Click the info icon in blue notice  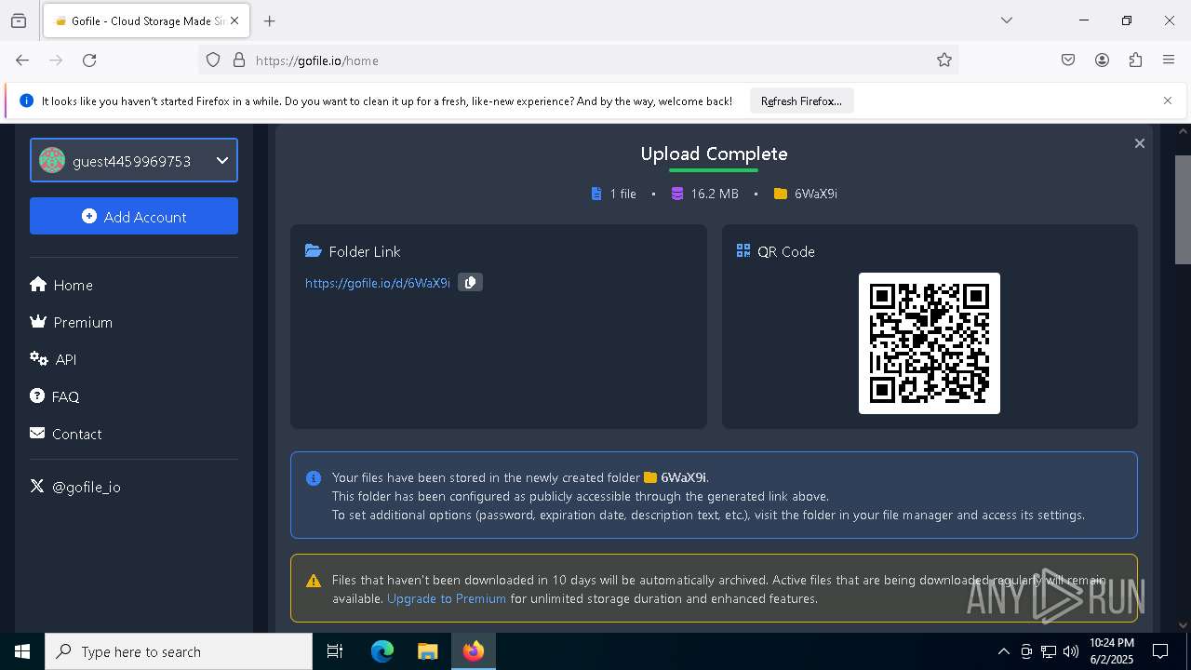point(314,478)
